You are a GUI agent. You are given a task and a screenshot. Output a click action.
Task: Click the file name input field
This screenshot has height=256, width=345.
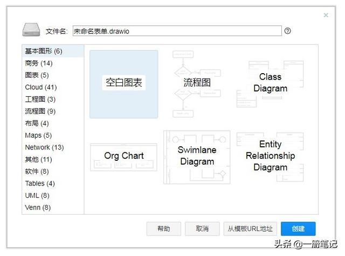177,31
